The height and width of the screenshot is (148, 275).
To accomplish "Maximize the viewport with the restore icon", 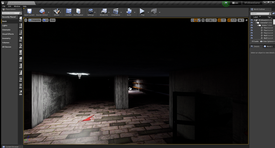I will click(x=246, y=20).
